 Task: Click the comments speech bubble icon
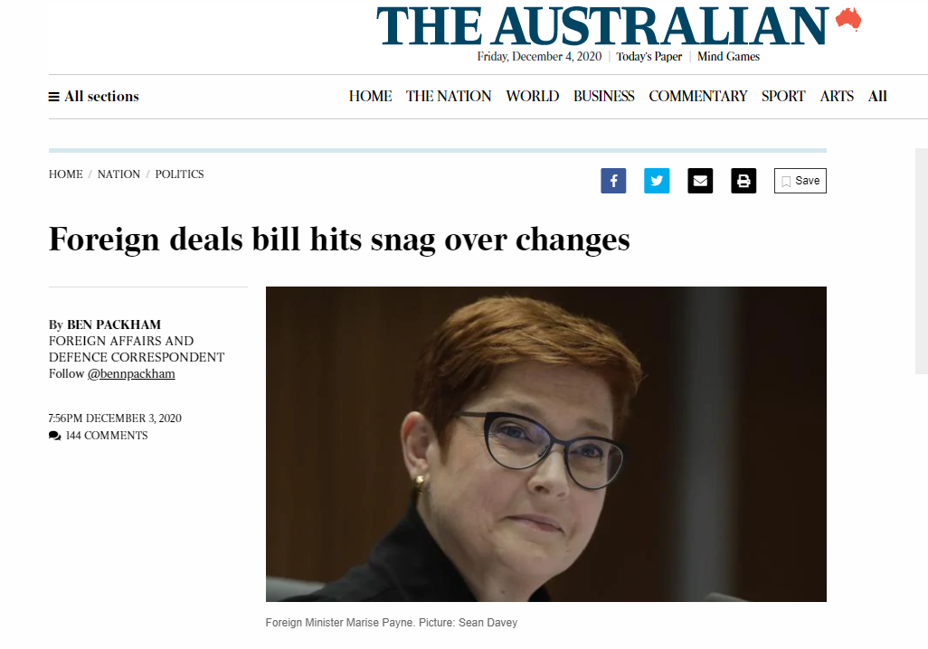pyautogui.click(x=54, y=436)
